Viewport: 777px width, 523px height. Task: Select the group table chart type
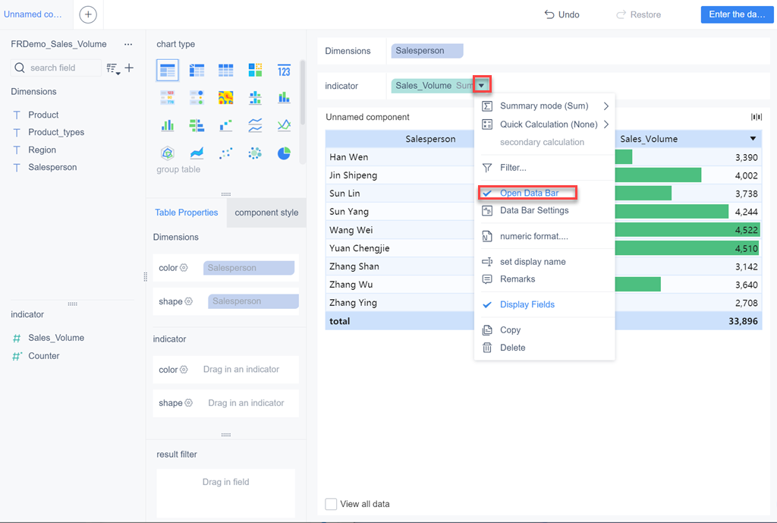168,71
